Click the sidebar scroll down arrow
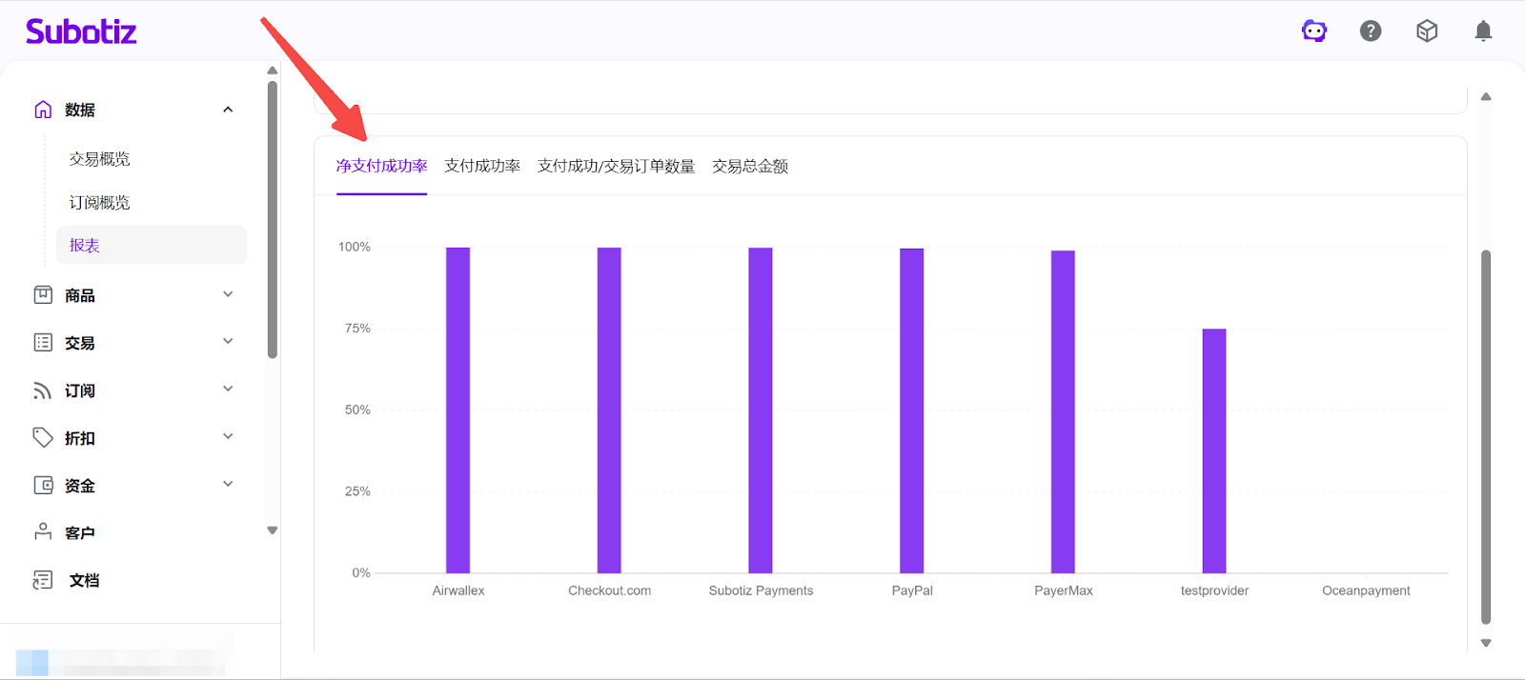Screen dimensions: 1525x680 (x=273, y=530)
